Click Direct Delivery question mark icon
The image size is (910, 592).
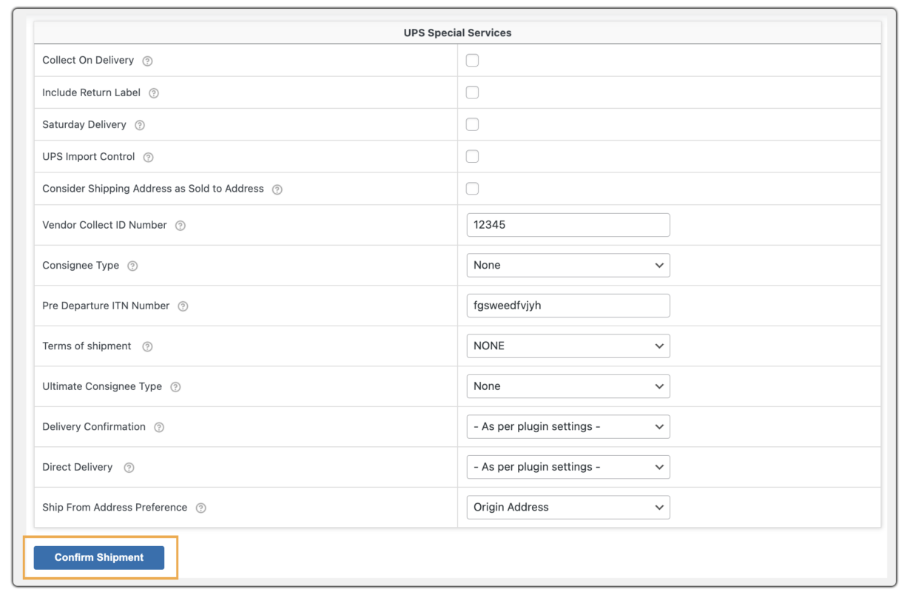click(129, 468)
